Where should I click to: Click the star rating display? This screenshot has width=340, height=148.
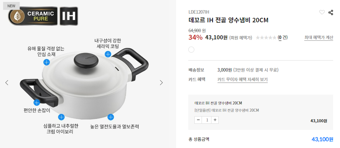(x=266, y=37)
